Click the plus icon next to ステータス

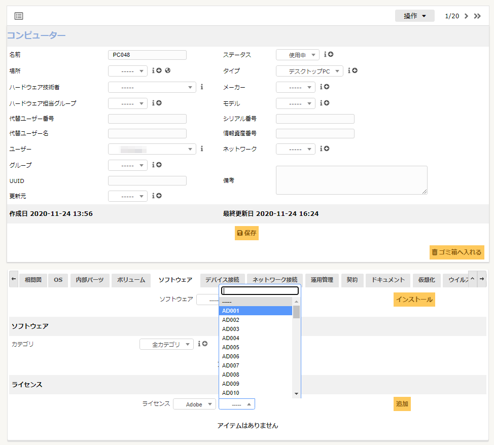tap(331, 55)
